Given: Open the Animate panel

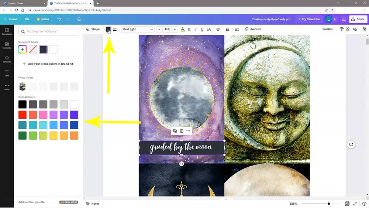Looking at the screenshot, I should [253, 29].
